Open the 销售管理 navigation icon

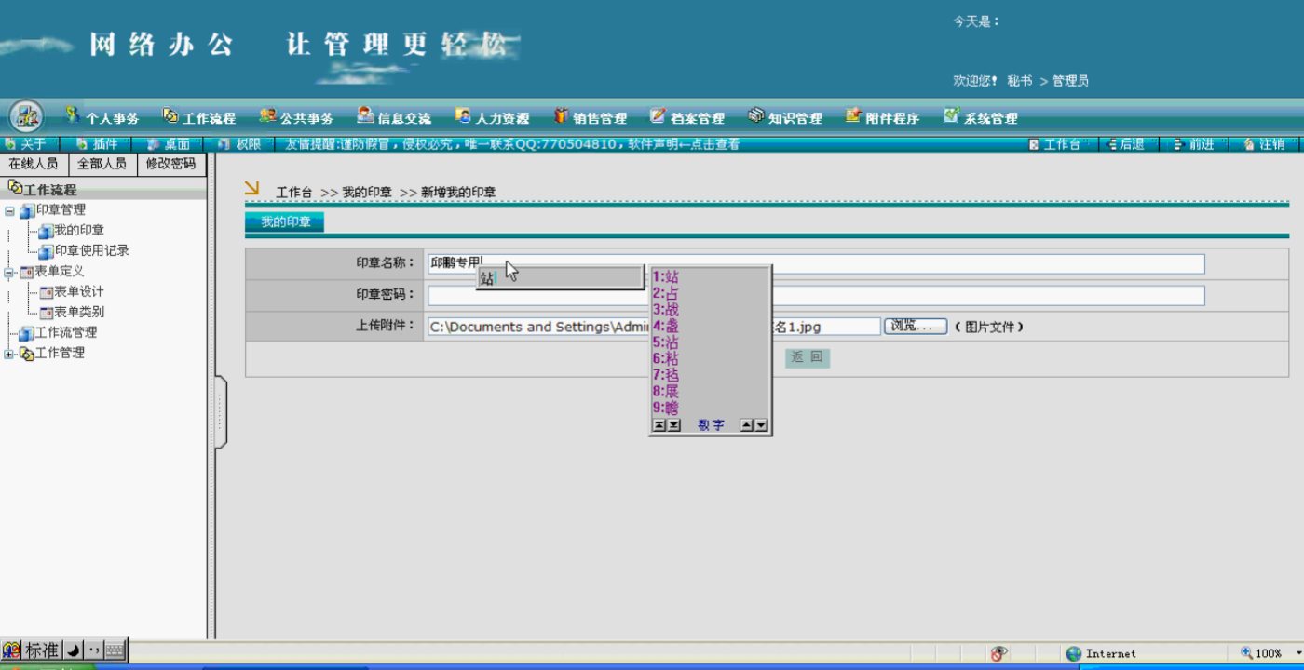(561, 115)
